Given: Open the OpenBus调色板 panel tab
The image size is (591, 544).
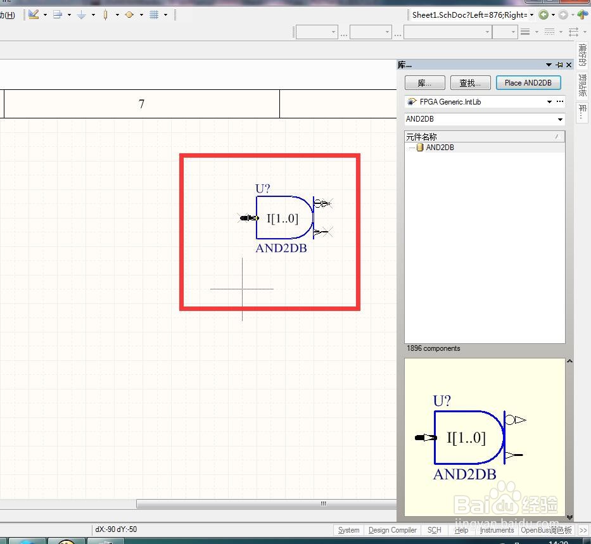Looking at the screenshot, I should click(546, 530).
